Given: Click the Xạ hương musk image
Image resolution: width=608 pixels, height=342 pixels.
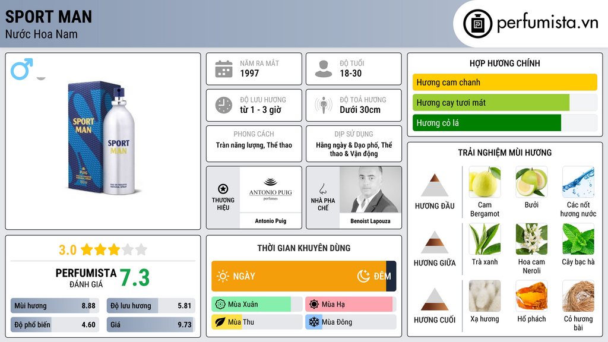Looking at the screenshot, I should pyautogui.click(x=484, y=296).
